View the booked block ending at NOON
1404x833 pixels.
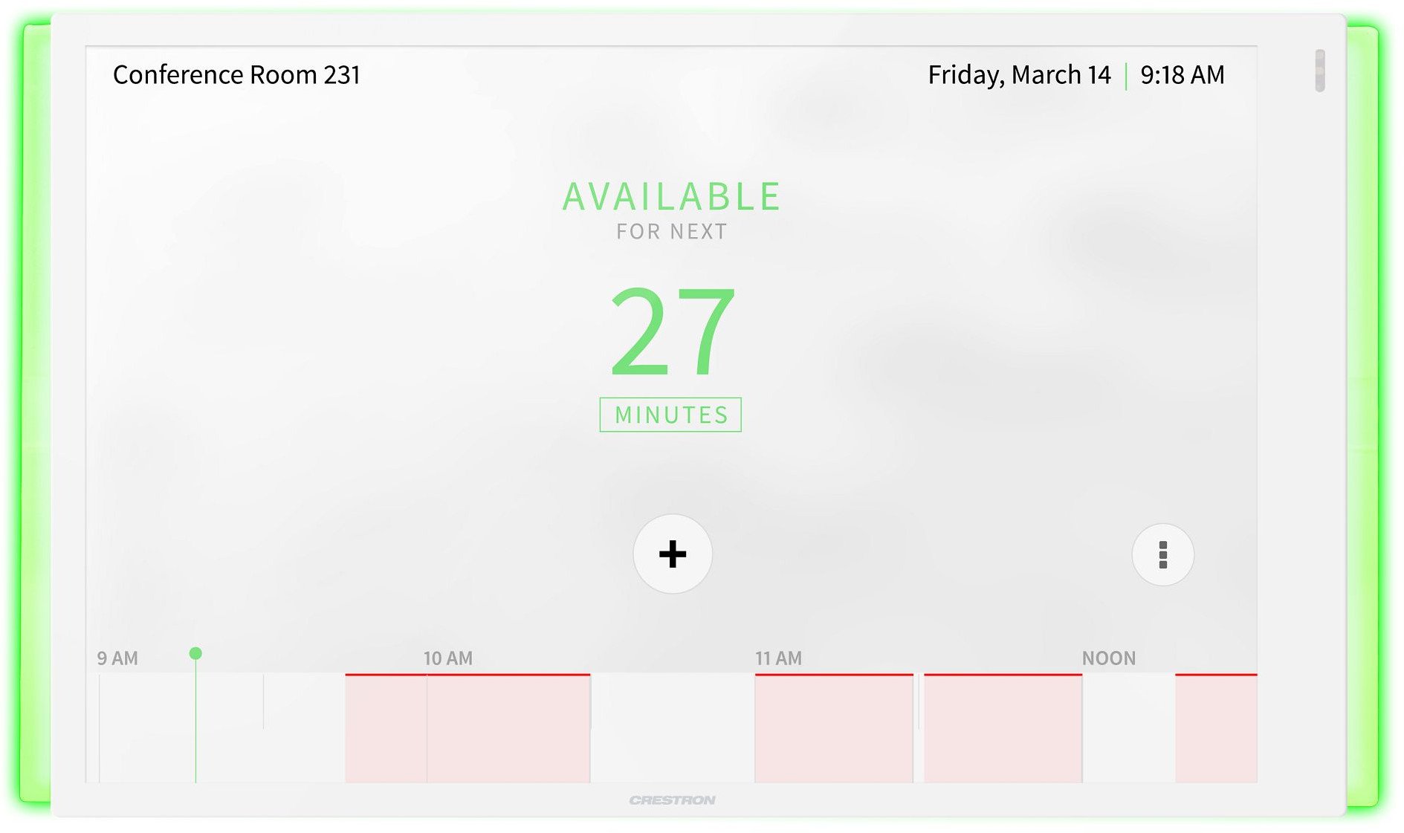1003,728
